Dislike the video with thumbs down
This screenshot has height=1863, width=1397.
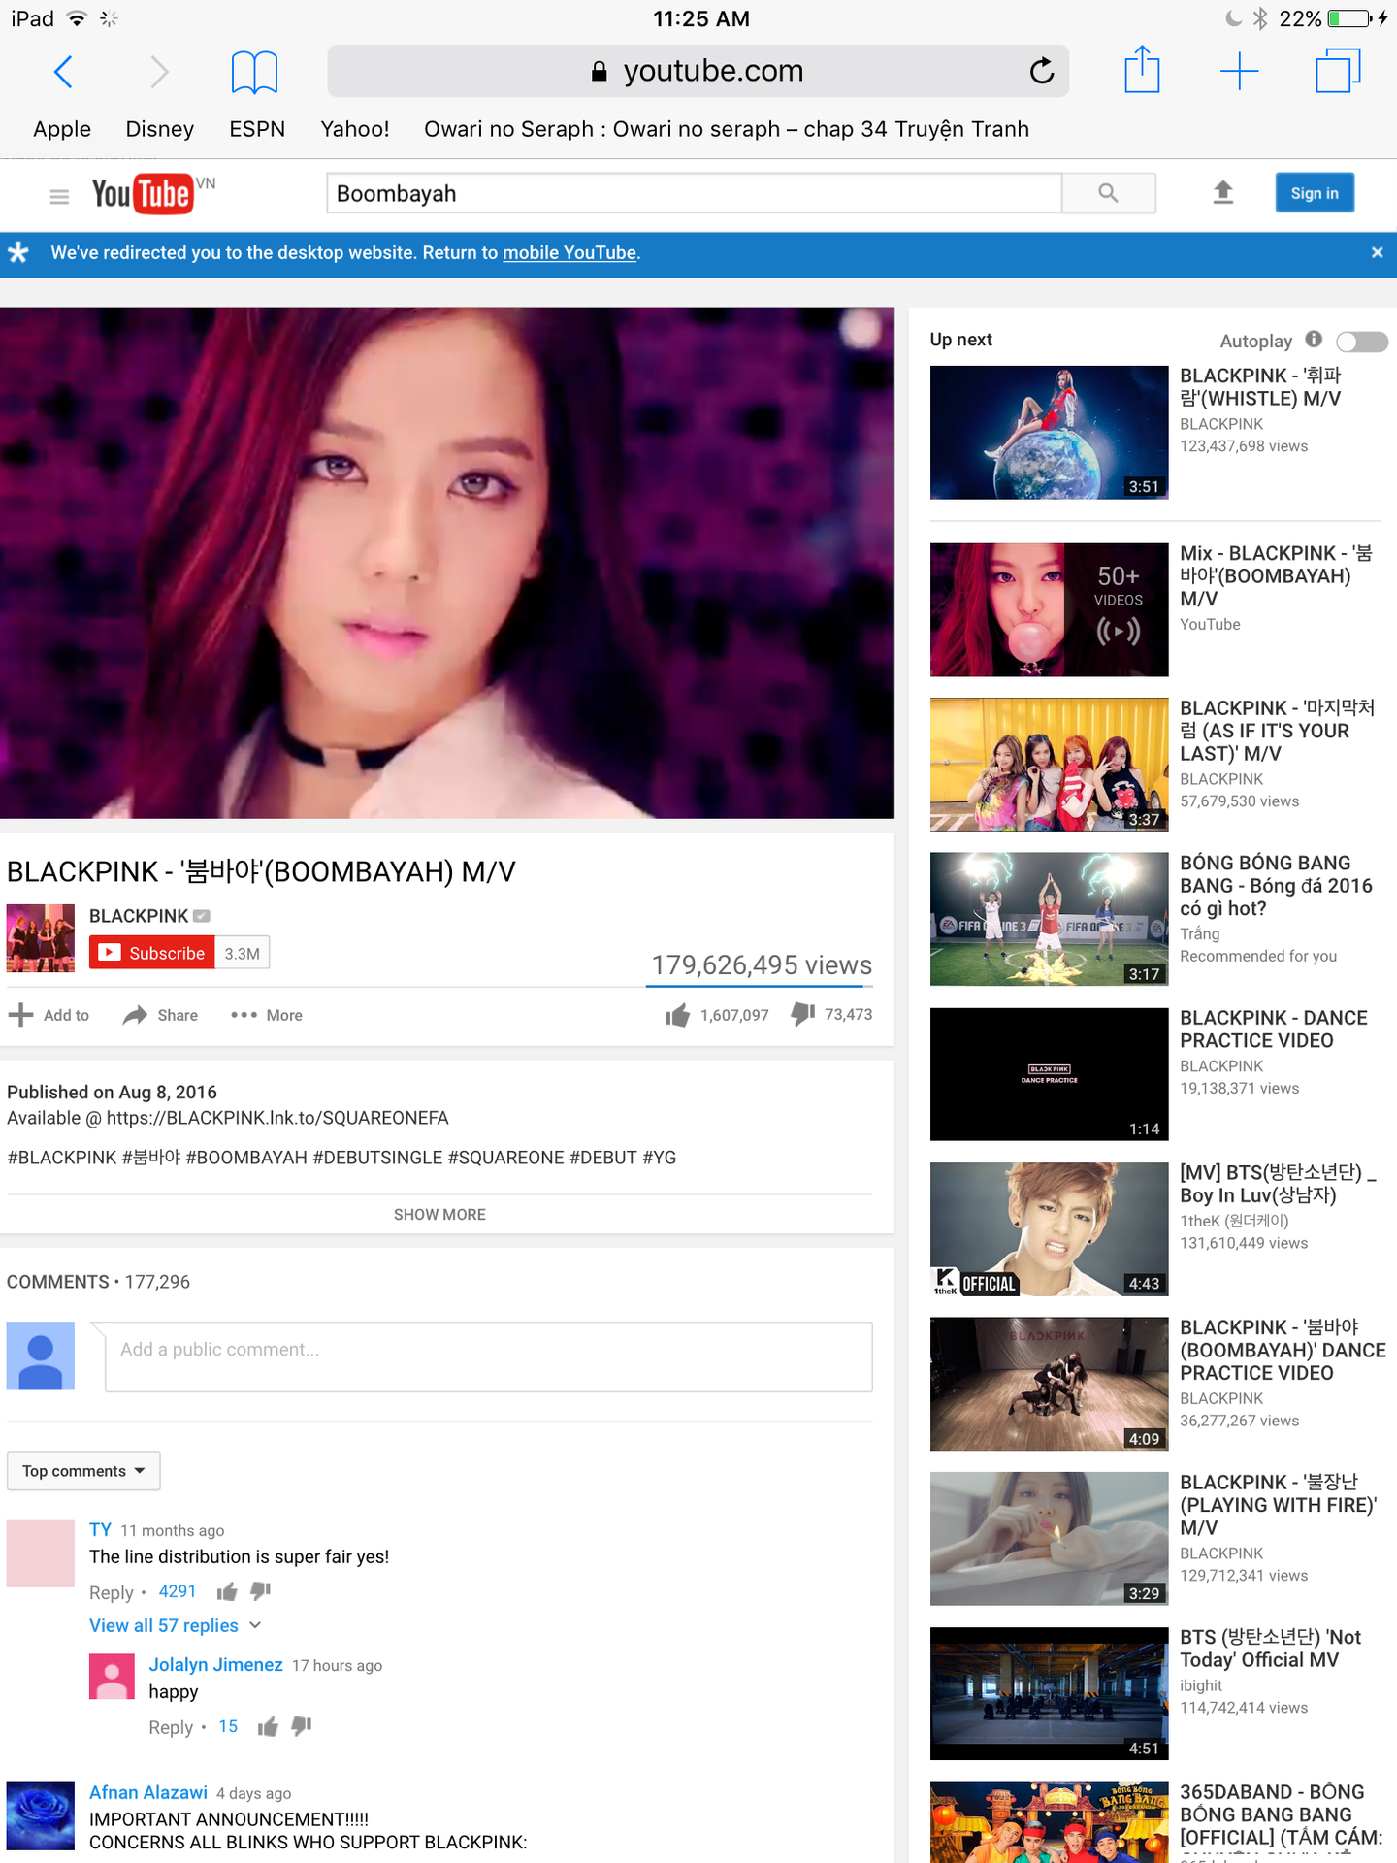point(802,1014)
